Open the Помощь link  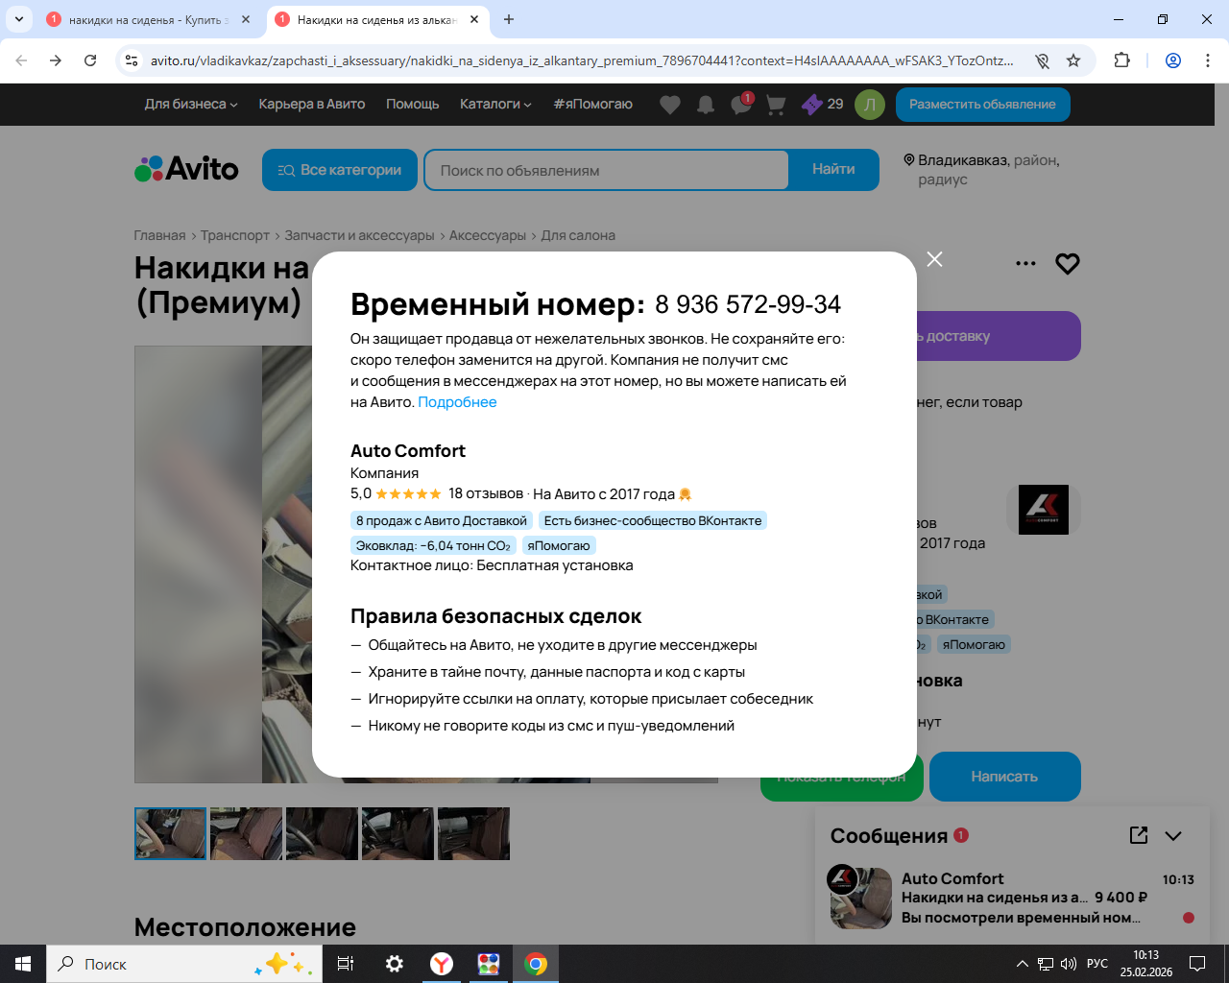coord(413,104)
